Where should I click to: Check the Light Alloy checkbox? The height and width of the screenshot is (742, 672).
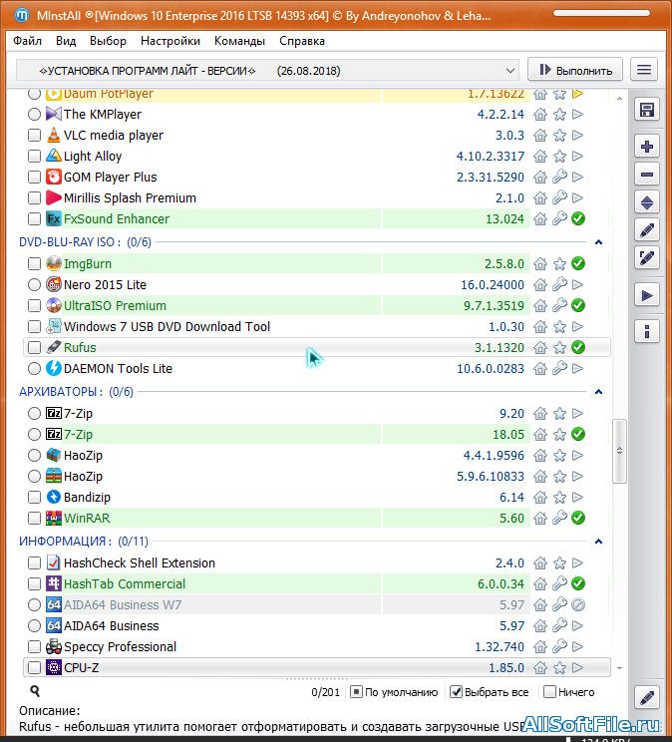pos(34,157)
